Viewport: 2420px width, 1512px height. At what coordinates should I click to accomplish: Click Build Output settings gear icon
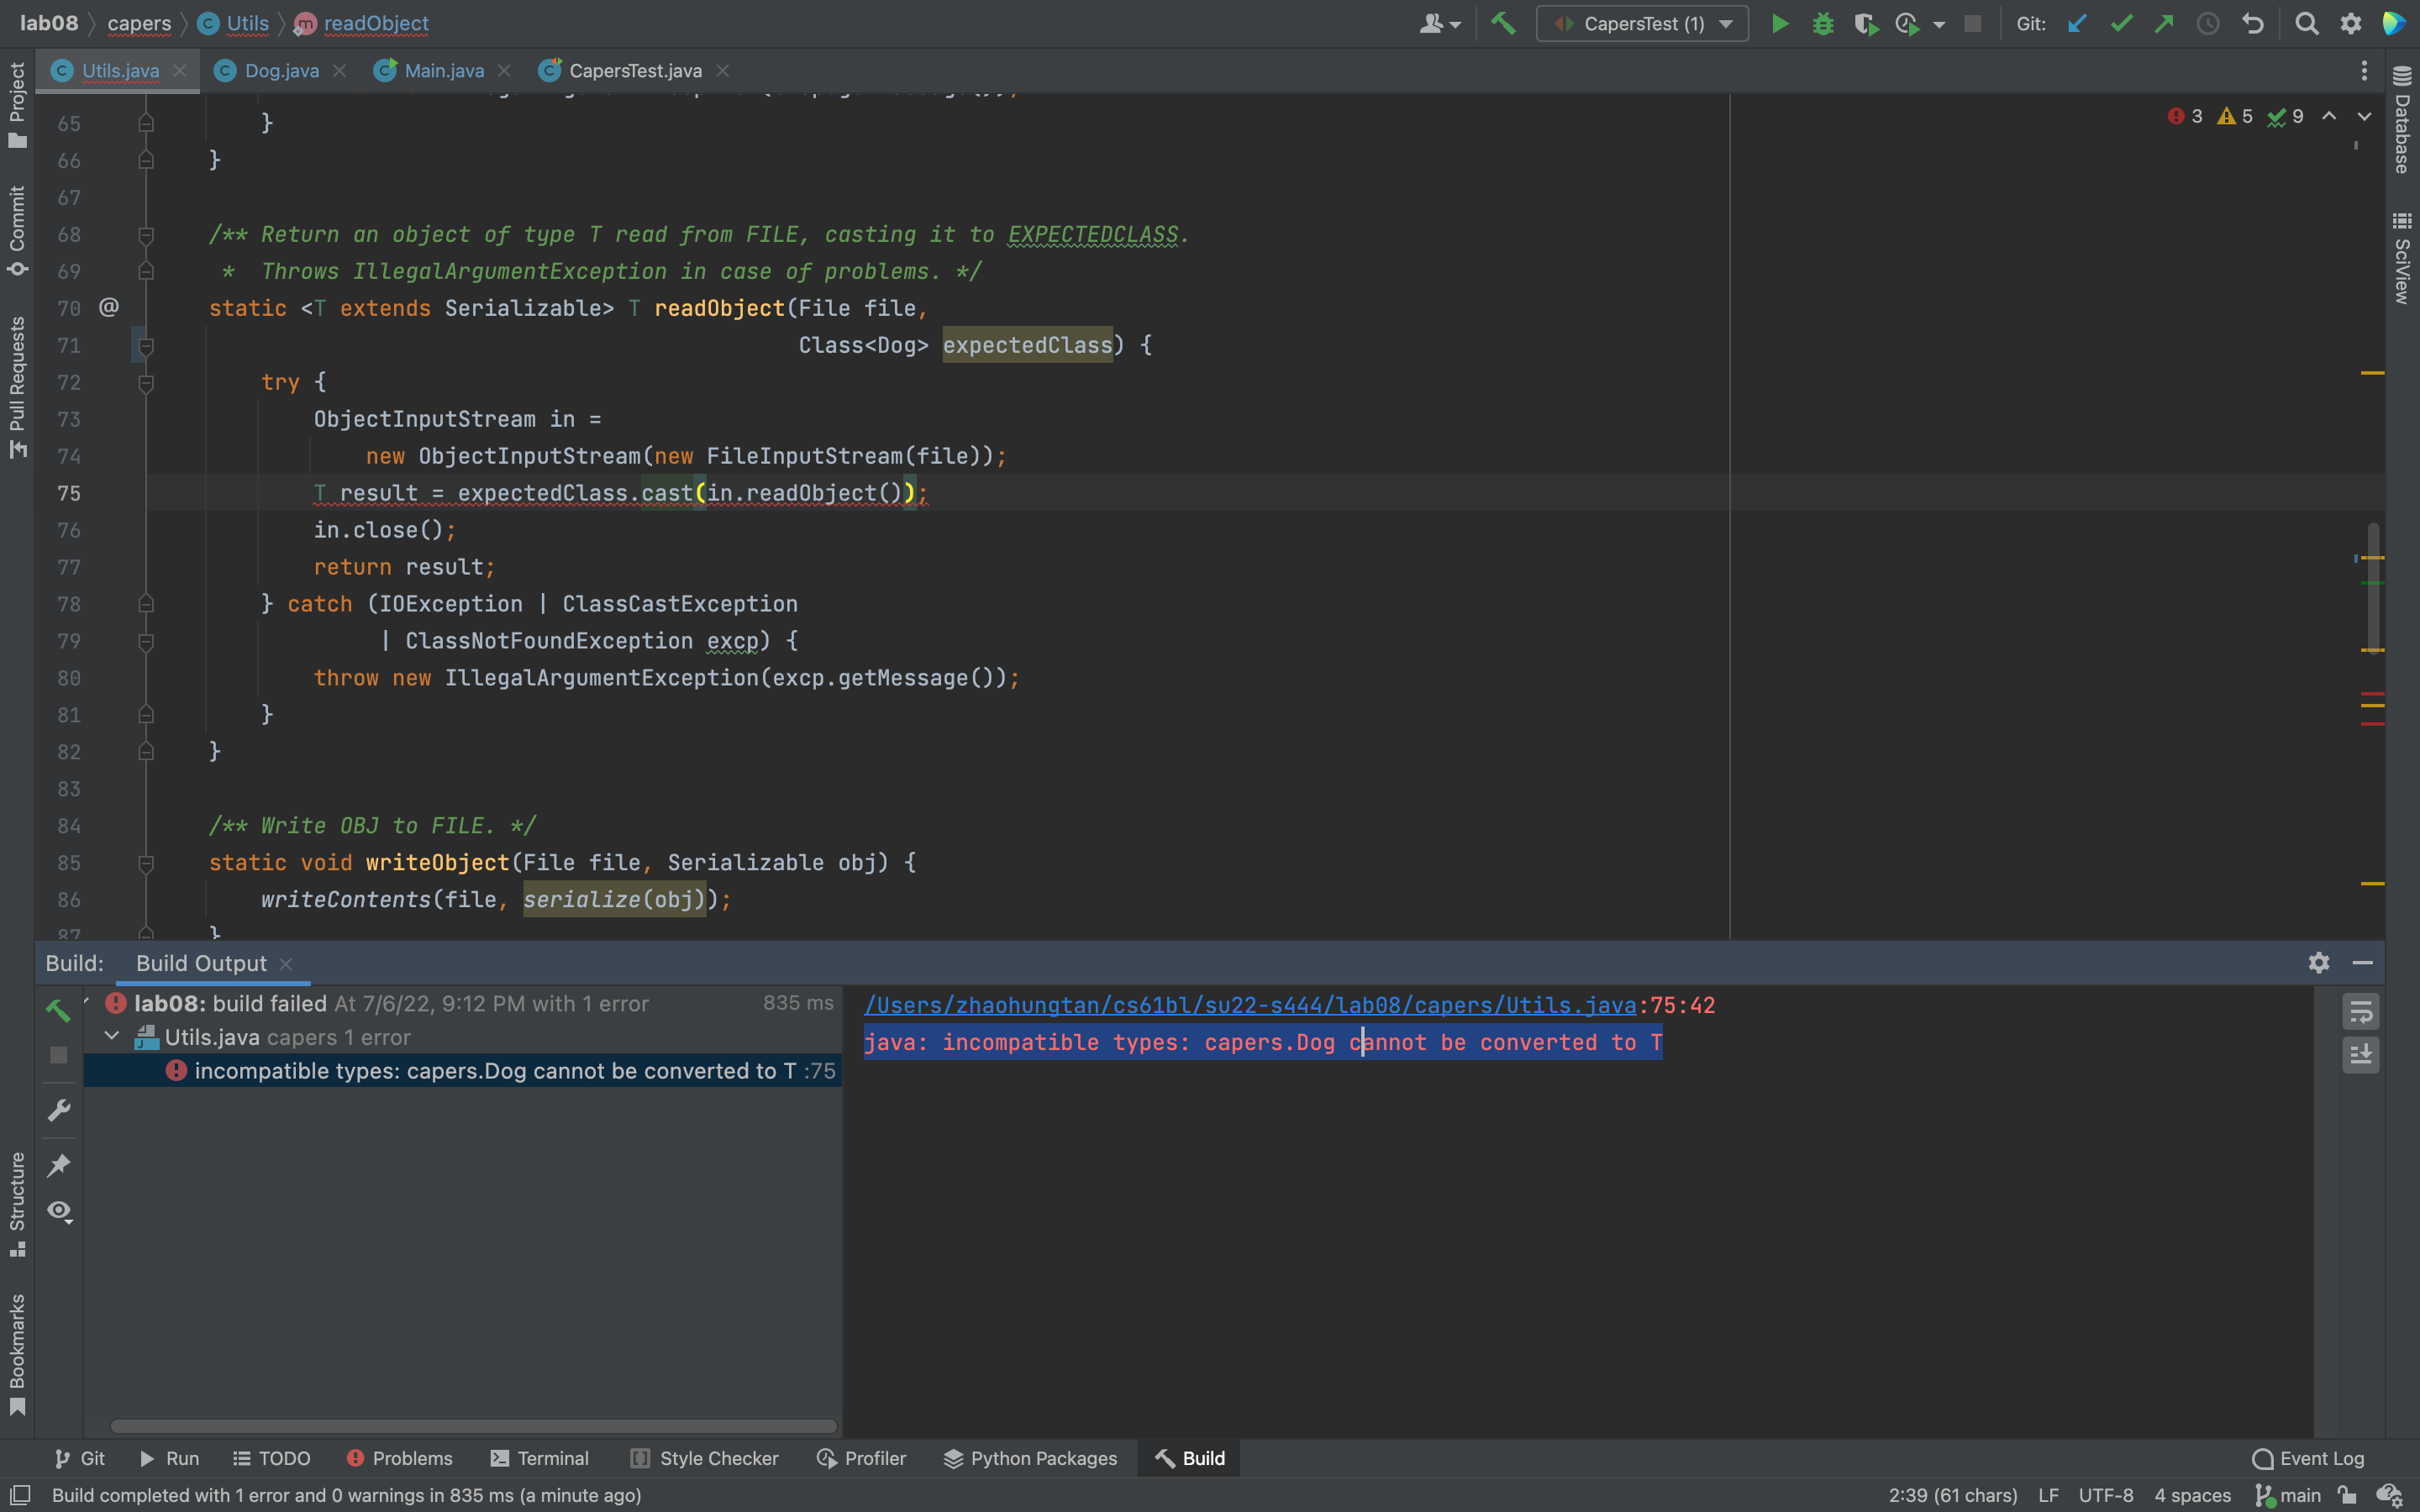pyautogui.click(x=2319, y=962)
